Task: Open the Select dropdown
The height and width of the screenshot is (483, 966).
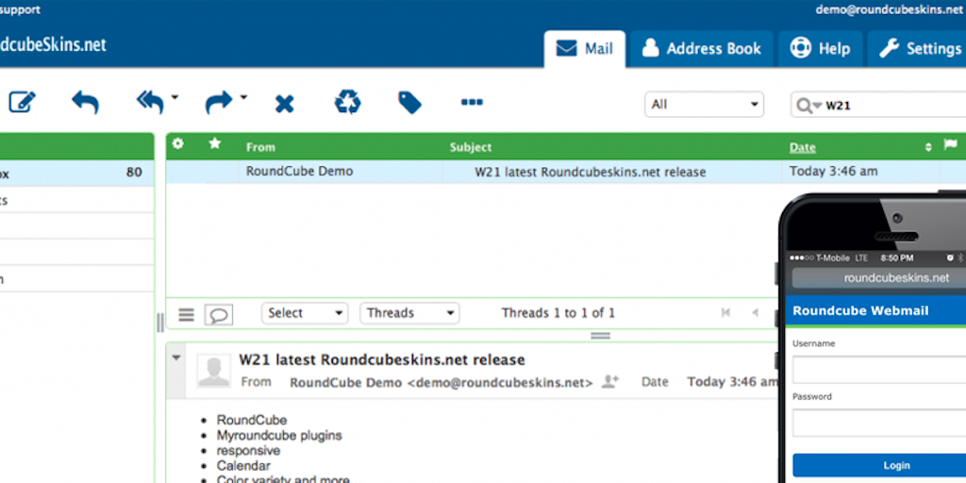Action: 305,313
